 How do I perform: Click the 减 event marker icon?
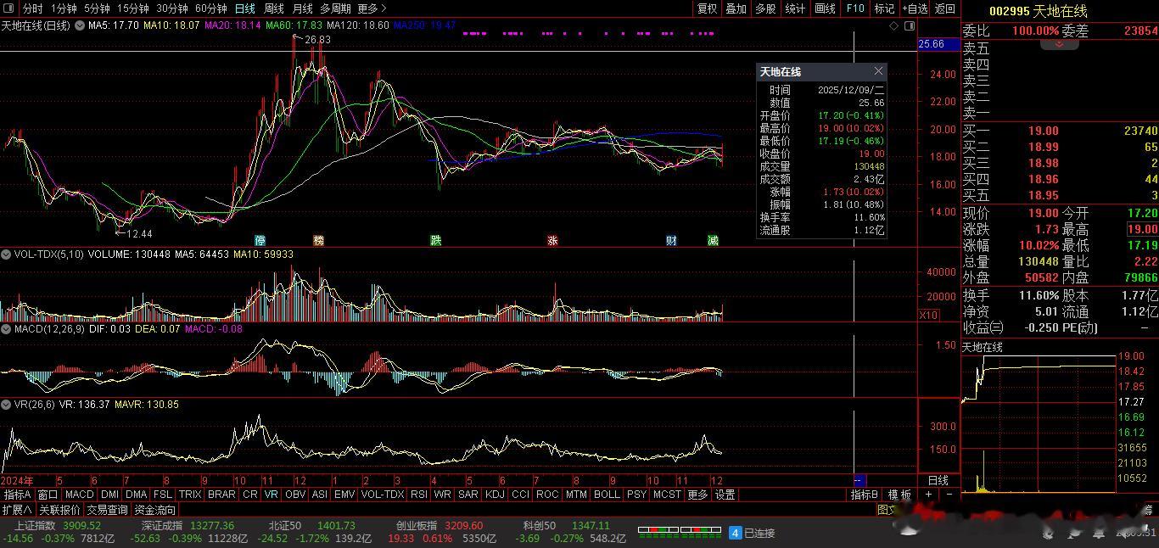(713, 240)
